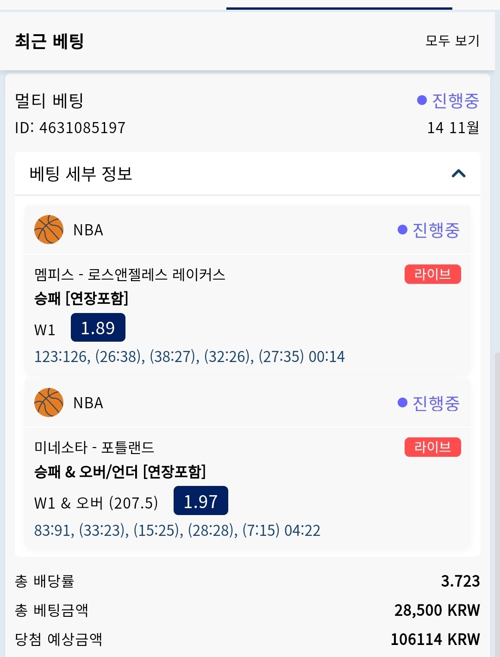Click the 최근 베팅 section heading
Image resolution: width=500 pixels, height=657 pixels.
(49, 41)
